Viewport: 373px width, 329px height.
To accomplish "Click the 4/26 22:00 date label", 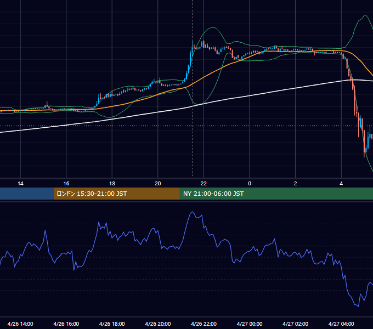I will click(x=204, y=324).
